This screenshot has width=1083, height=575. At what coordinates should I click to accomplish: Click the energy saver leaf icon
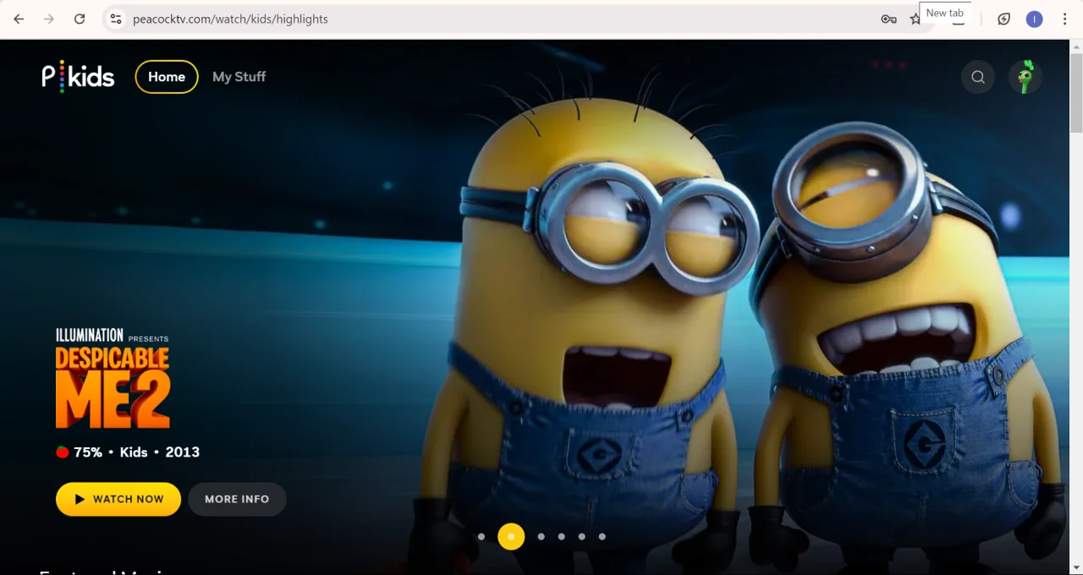[x=1004, y=19]
